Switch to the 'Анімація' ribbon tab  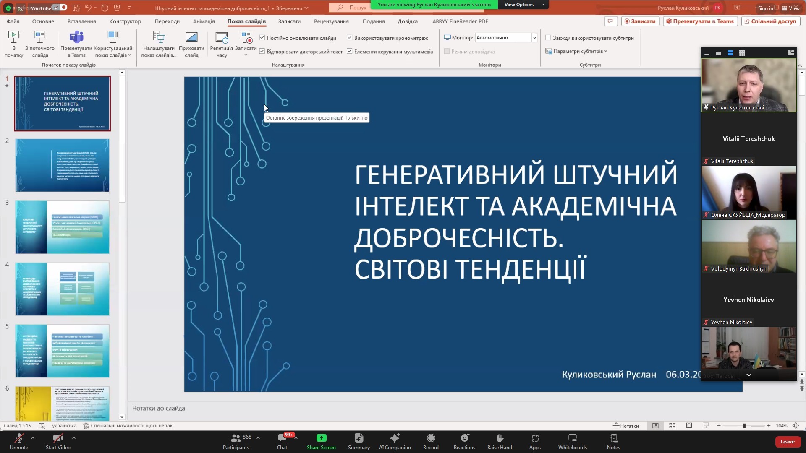(204, 21)
